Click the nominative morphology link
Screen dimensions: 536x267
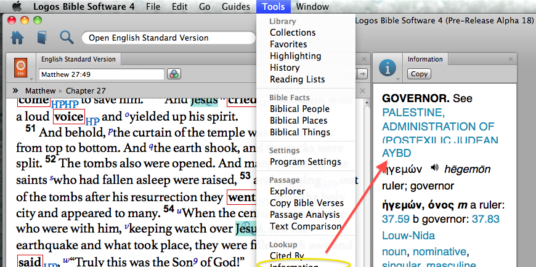(439, 252)
